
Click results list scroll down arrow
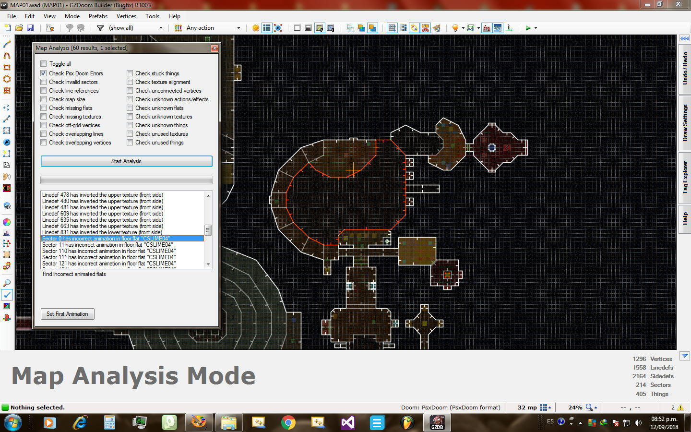208,264
